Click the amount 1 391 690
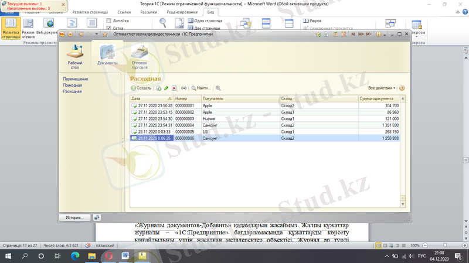The height and width of the screenshot is (263, 469). 390,125
